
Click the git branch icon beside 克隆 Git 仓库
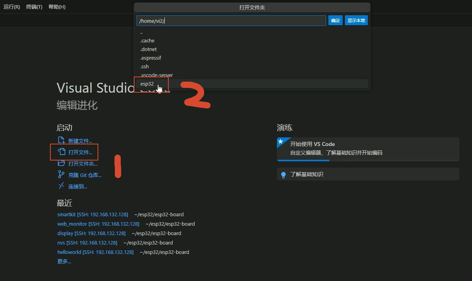tap(61, 175)
